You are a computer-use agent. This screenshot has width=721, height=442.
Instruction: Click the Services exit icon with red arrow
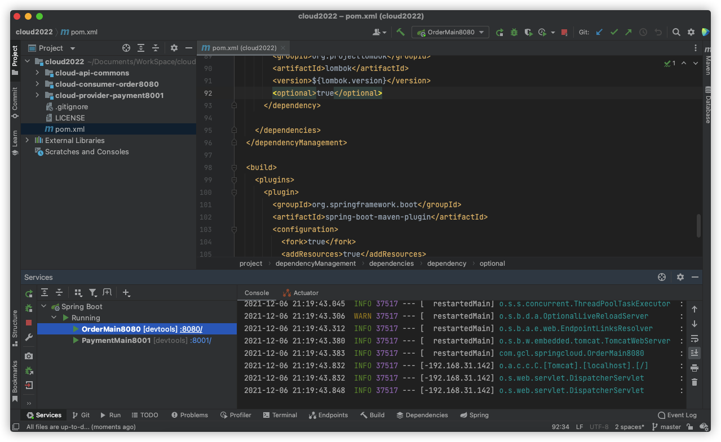point(29,385)
